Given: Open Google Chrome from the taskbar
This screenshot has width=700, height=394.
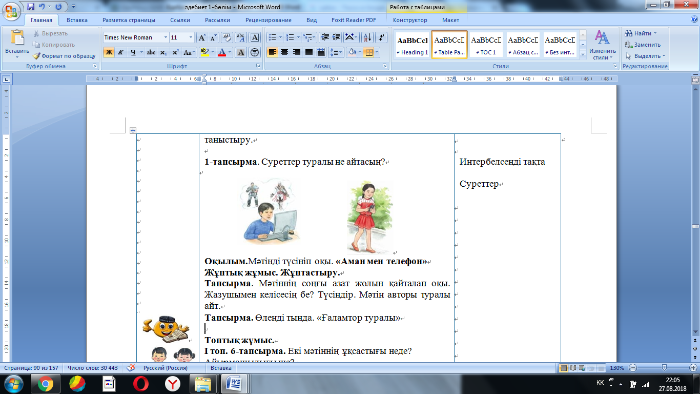Looking at the screenshot, I should (x=45, y=383).
